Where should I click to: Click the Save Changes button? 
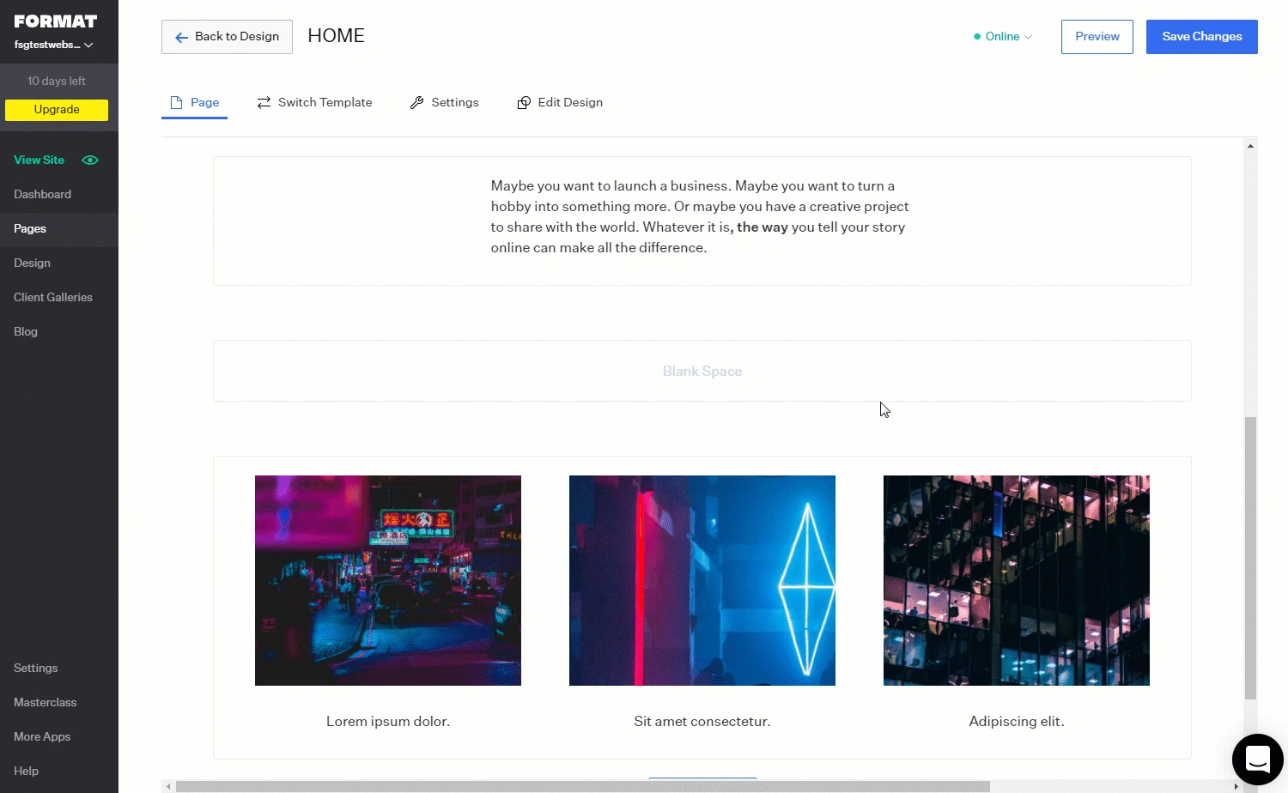coord(1201,36)
